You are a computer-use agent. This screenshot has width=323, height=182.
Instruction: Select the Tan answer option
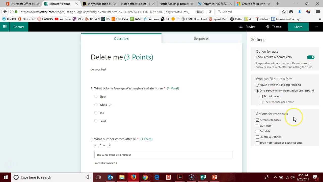[96, 113]
